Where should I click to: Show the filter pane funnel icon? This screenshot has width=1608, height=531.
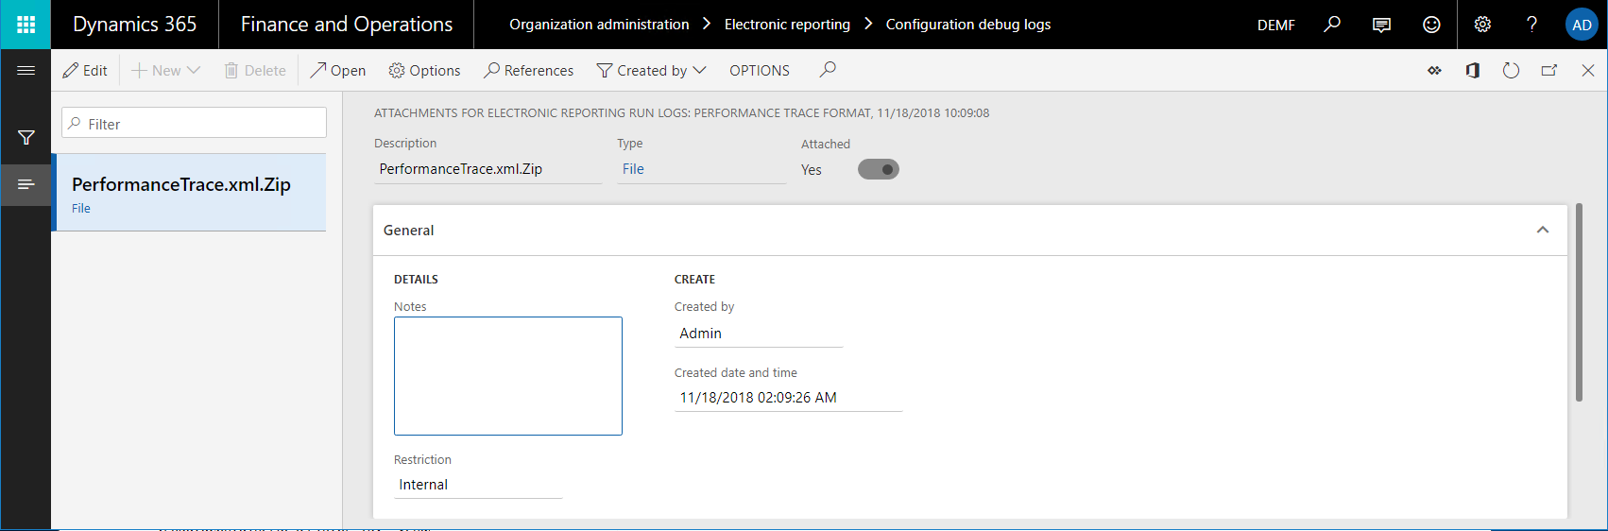(26, 138)
